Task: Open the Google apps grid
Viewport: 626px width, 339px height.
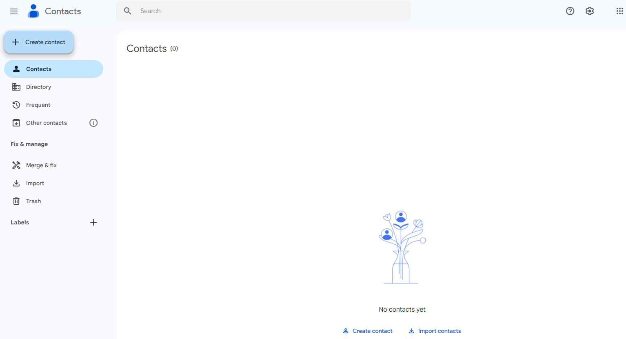Action: click(x=619, y=11)
